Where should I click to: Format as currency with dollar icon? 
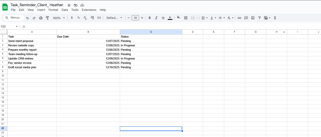pos(72,18)
